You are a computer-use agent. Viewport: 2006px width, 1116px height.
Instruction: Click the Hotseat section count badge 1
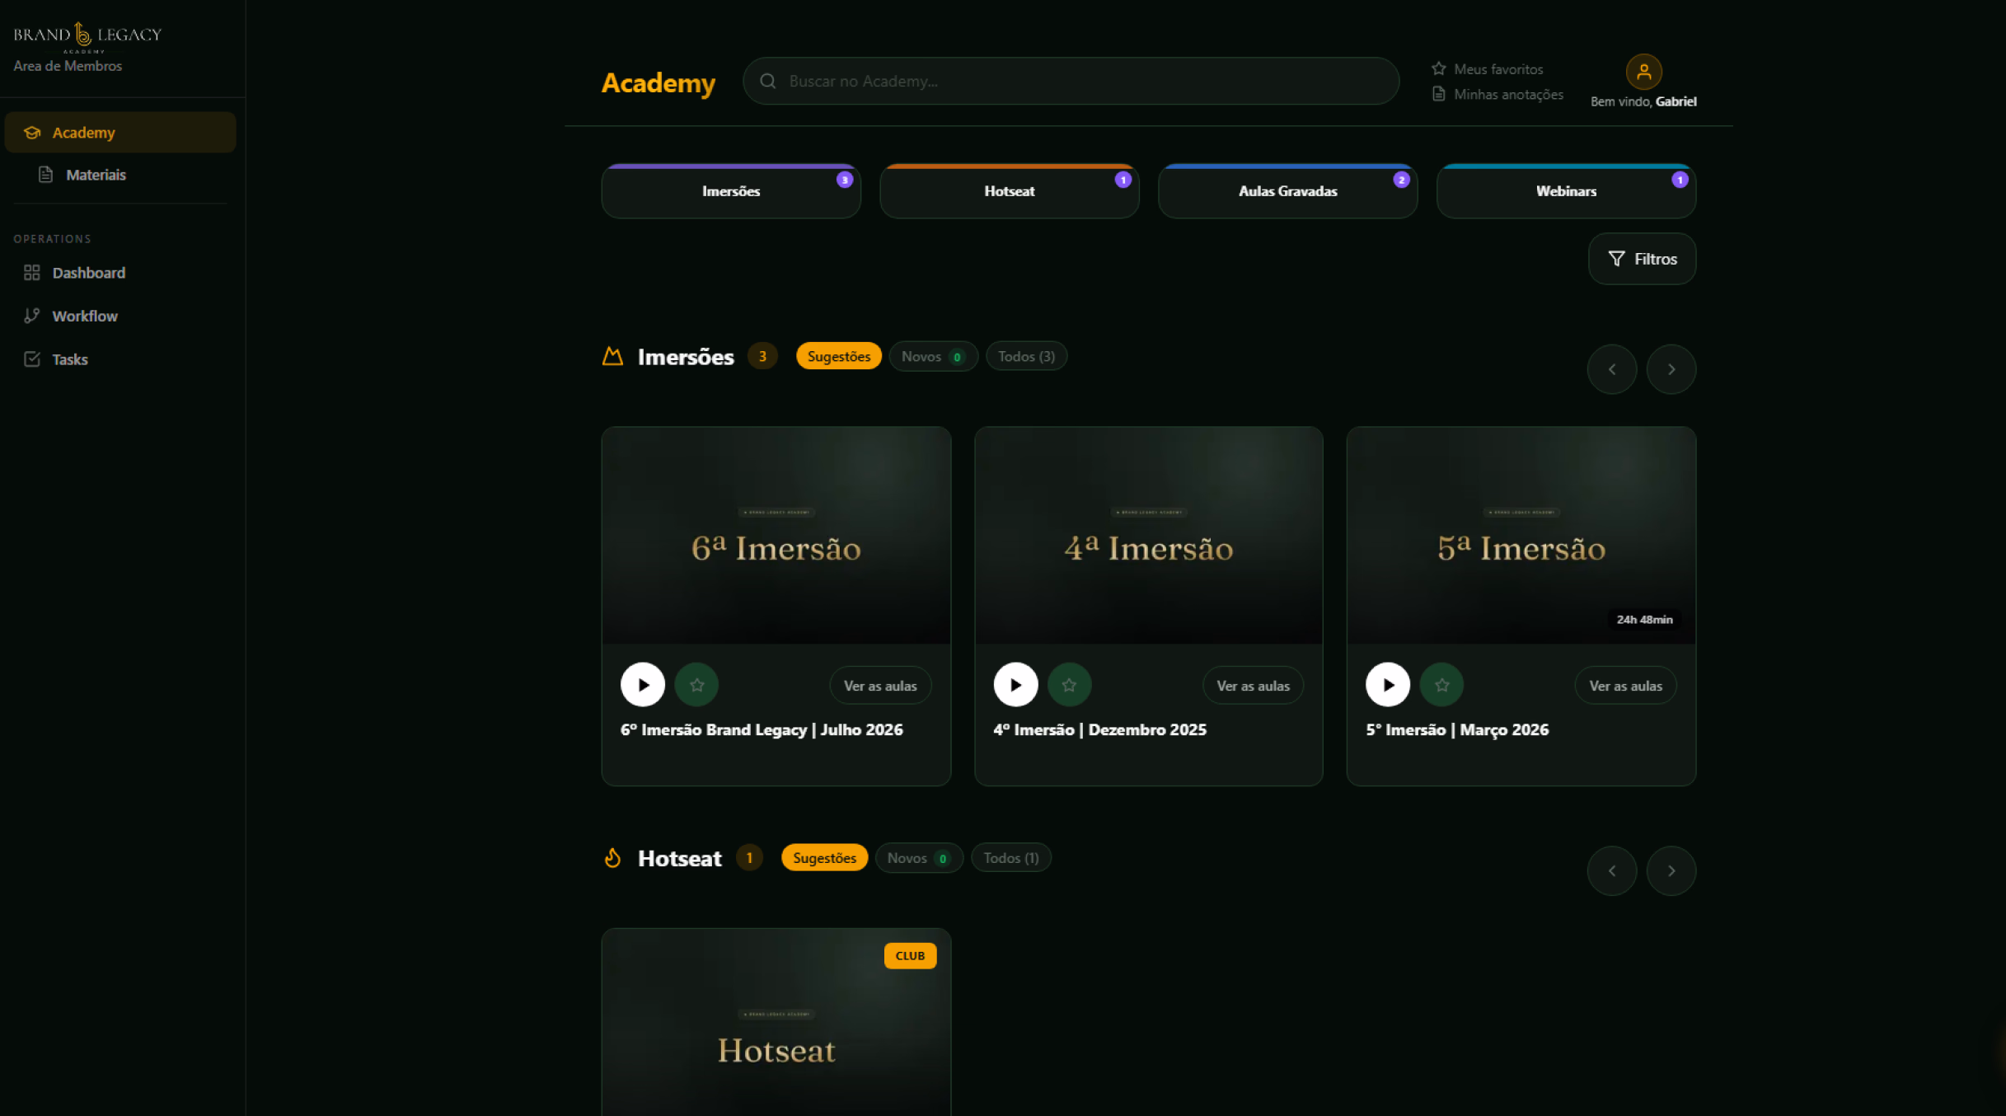749,858
